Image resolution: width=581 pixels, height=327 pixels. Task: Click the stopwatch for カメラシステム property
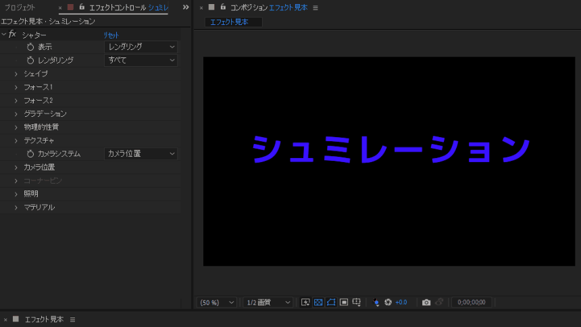30,153
